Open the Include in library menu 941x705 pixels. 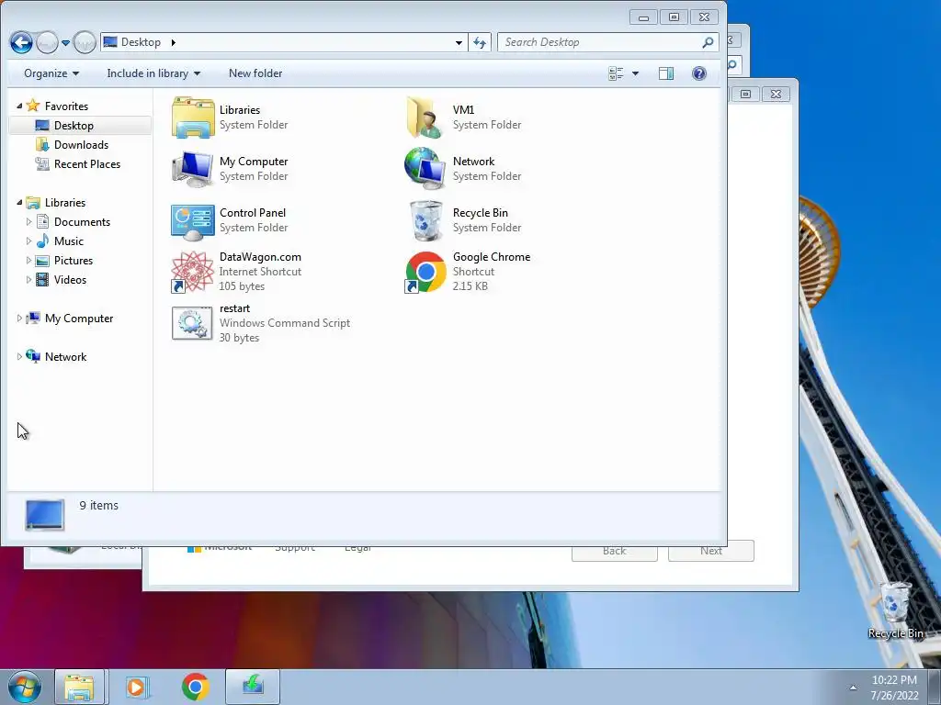pyautogui.click(x=153, y=73)
